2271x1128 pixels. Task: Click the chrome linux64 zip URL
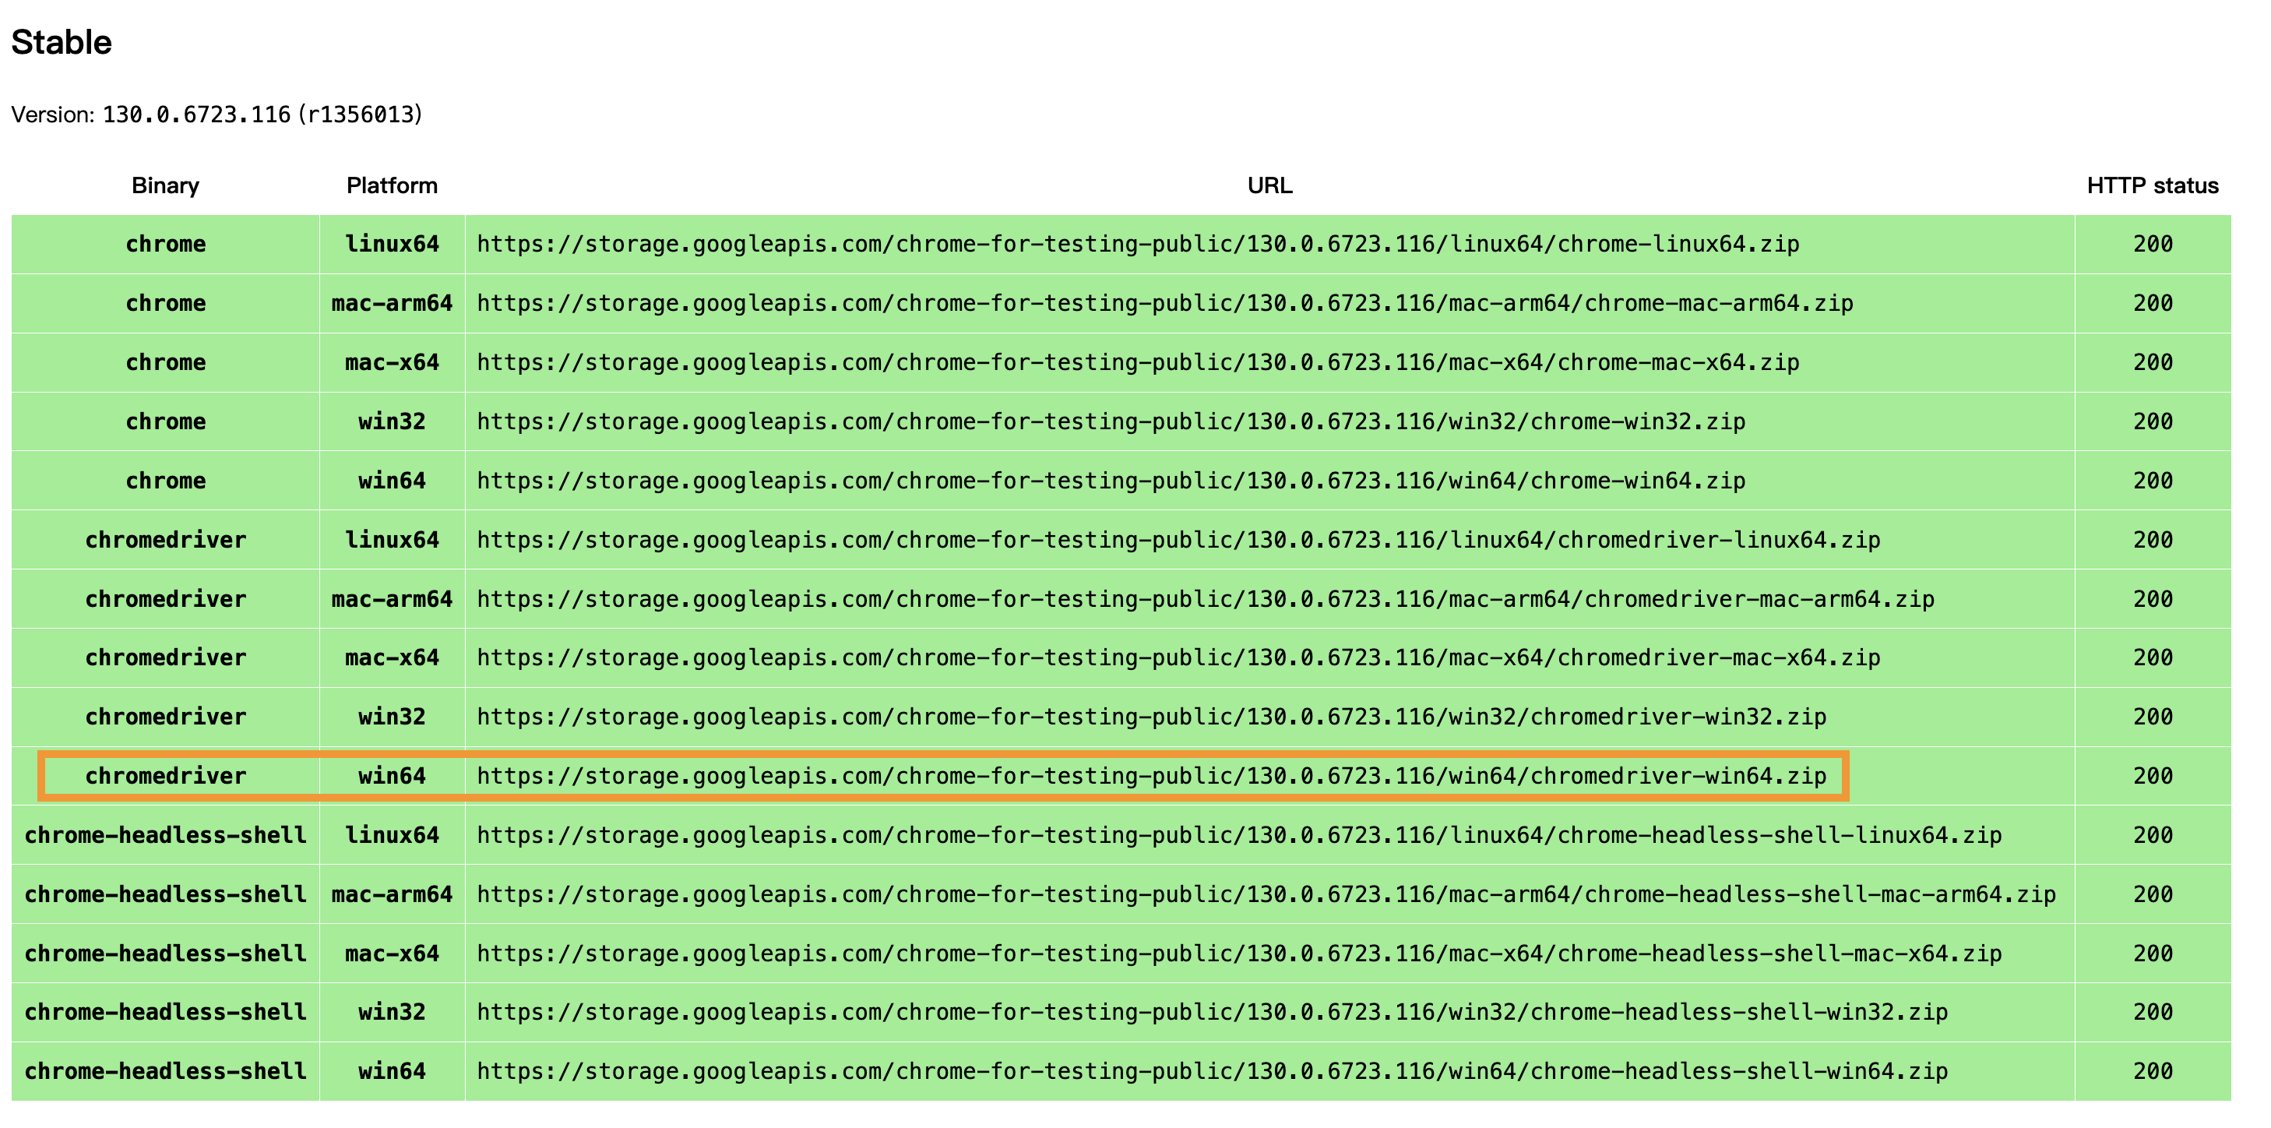pos(1137,245)
